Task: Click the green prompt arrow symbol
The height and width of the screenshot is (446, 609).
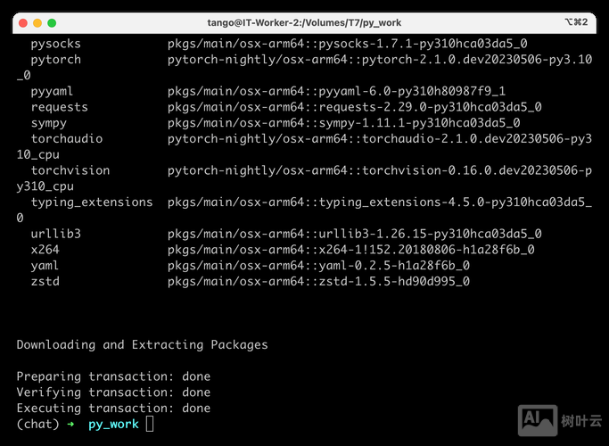Action: tap(70, 424)
